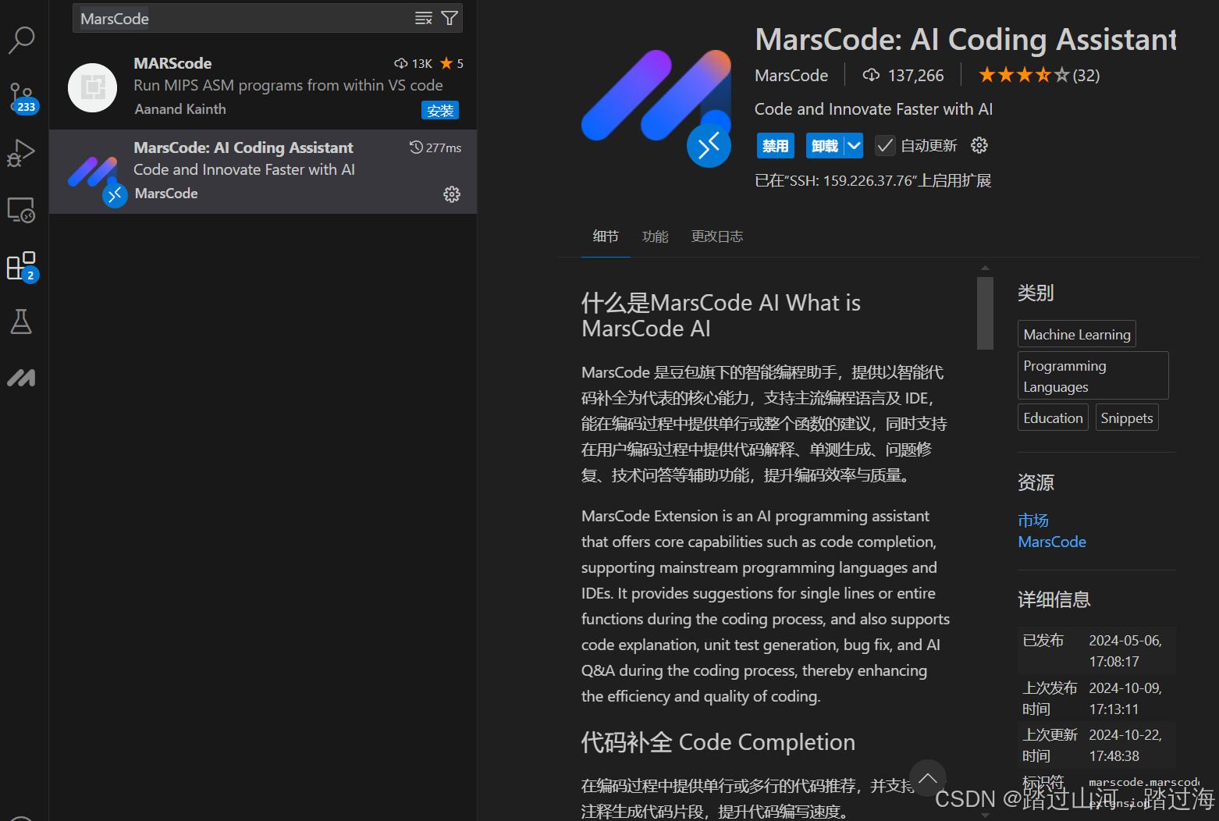Click the Disable (禁用) button

(x=776, y=145)
